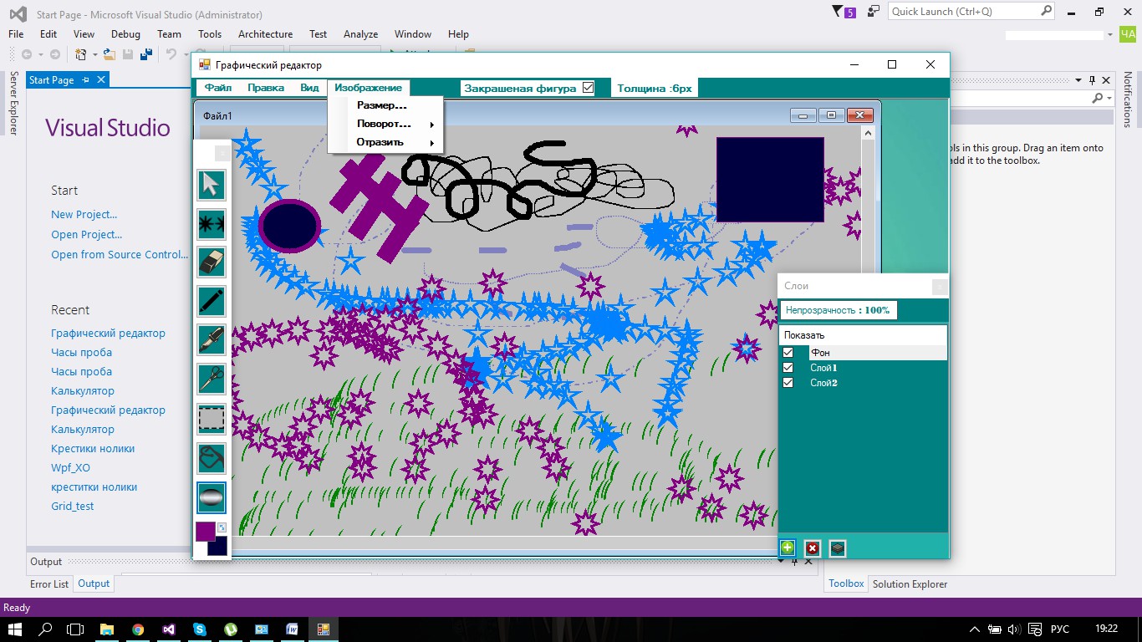Expand the Отразить submenu
The width and height of the screenshot is (1142, 642).
(385, 142)
